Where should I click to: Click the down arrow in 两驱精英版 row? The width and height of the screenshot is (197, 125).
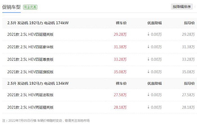(x=148, y=107)
